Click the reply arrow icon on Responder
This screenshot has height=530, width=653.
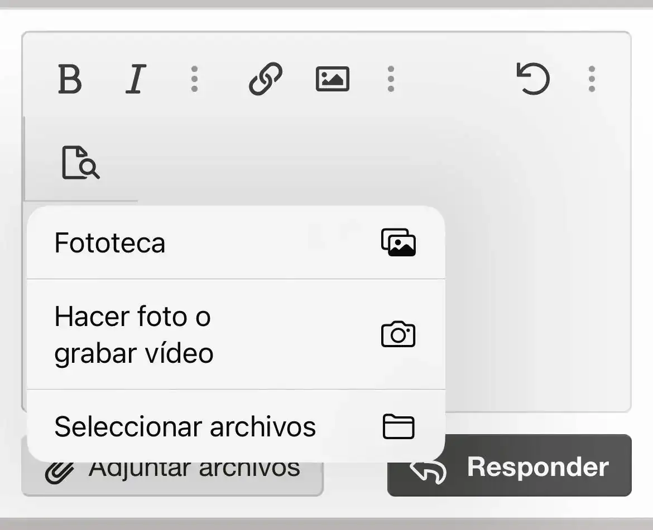pyautogui.click(x=429, y=471)
